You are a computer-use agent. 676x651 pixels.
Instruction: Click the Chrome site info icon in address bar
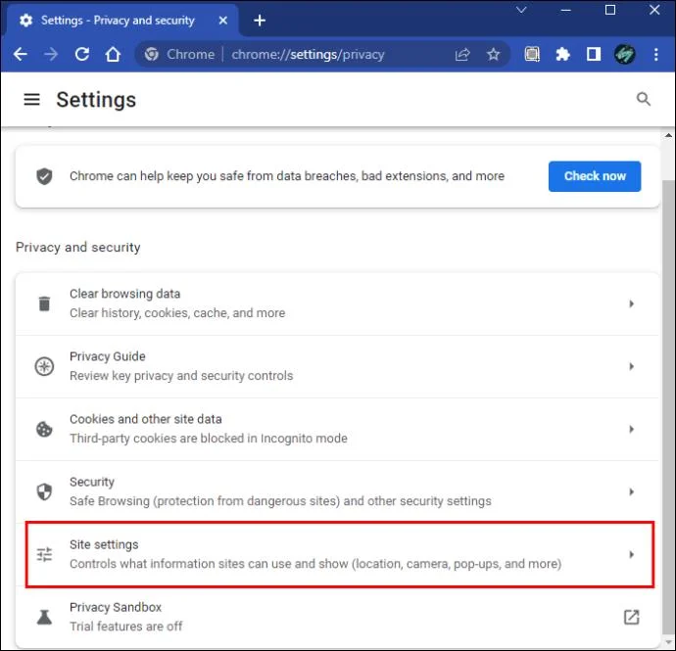point(151,54)
